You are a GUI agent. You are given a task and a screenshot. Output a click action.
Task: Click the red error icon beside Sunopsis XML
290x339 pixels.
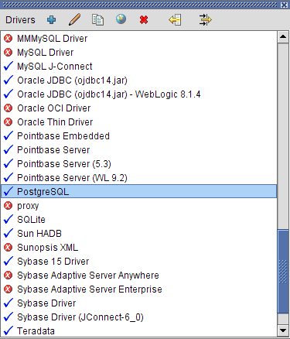(x=9, y=248)
